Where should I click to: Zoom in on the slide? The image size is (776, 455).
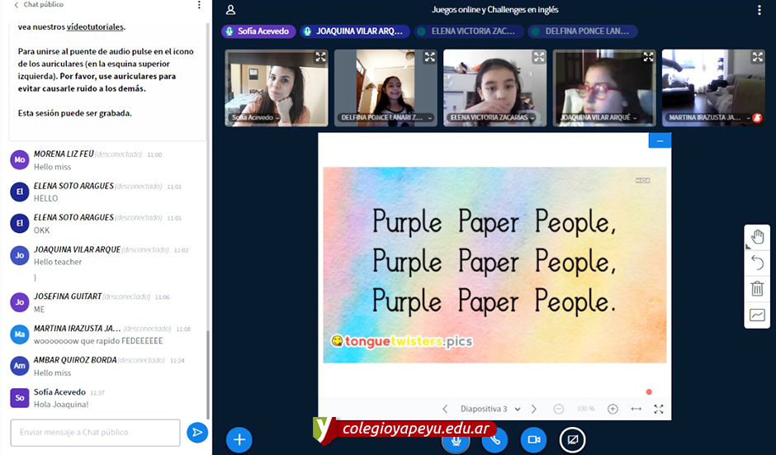[613, 409]
